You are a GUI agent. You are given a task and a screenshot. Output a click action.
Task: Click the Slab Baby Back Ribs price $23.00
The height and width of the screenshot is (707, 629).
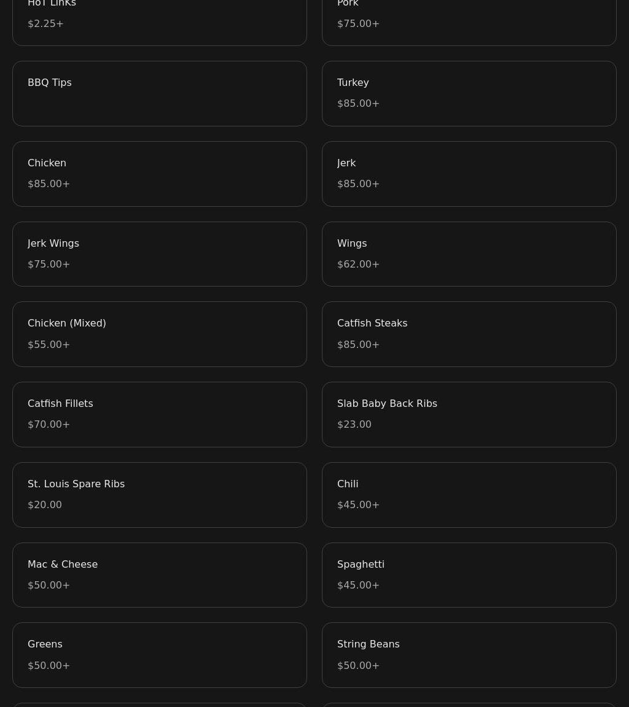[x=354, y=424]
